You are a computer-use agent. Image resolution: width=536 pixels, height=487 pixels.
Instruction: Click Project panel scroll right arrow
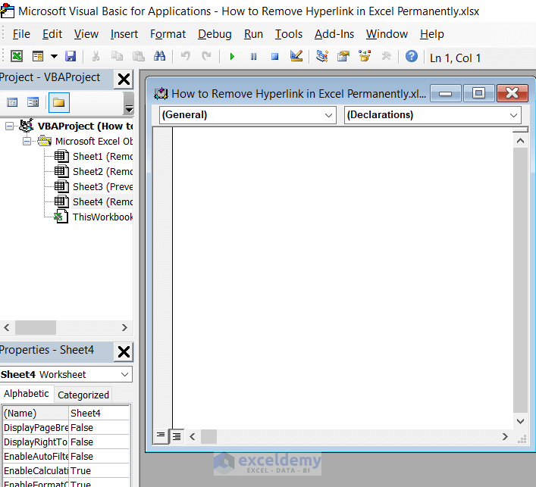point(124,328)
